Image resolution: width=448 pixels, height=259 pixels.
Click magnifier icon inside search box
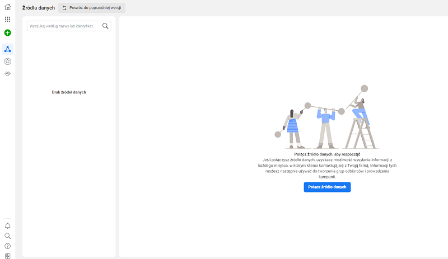105,26
